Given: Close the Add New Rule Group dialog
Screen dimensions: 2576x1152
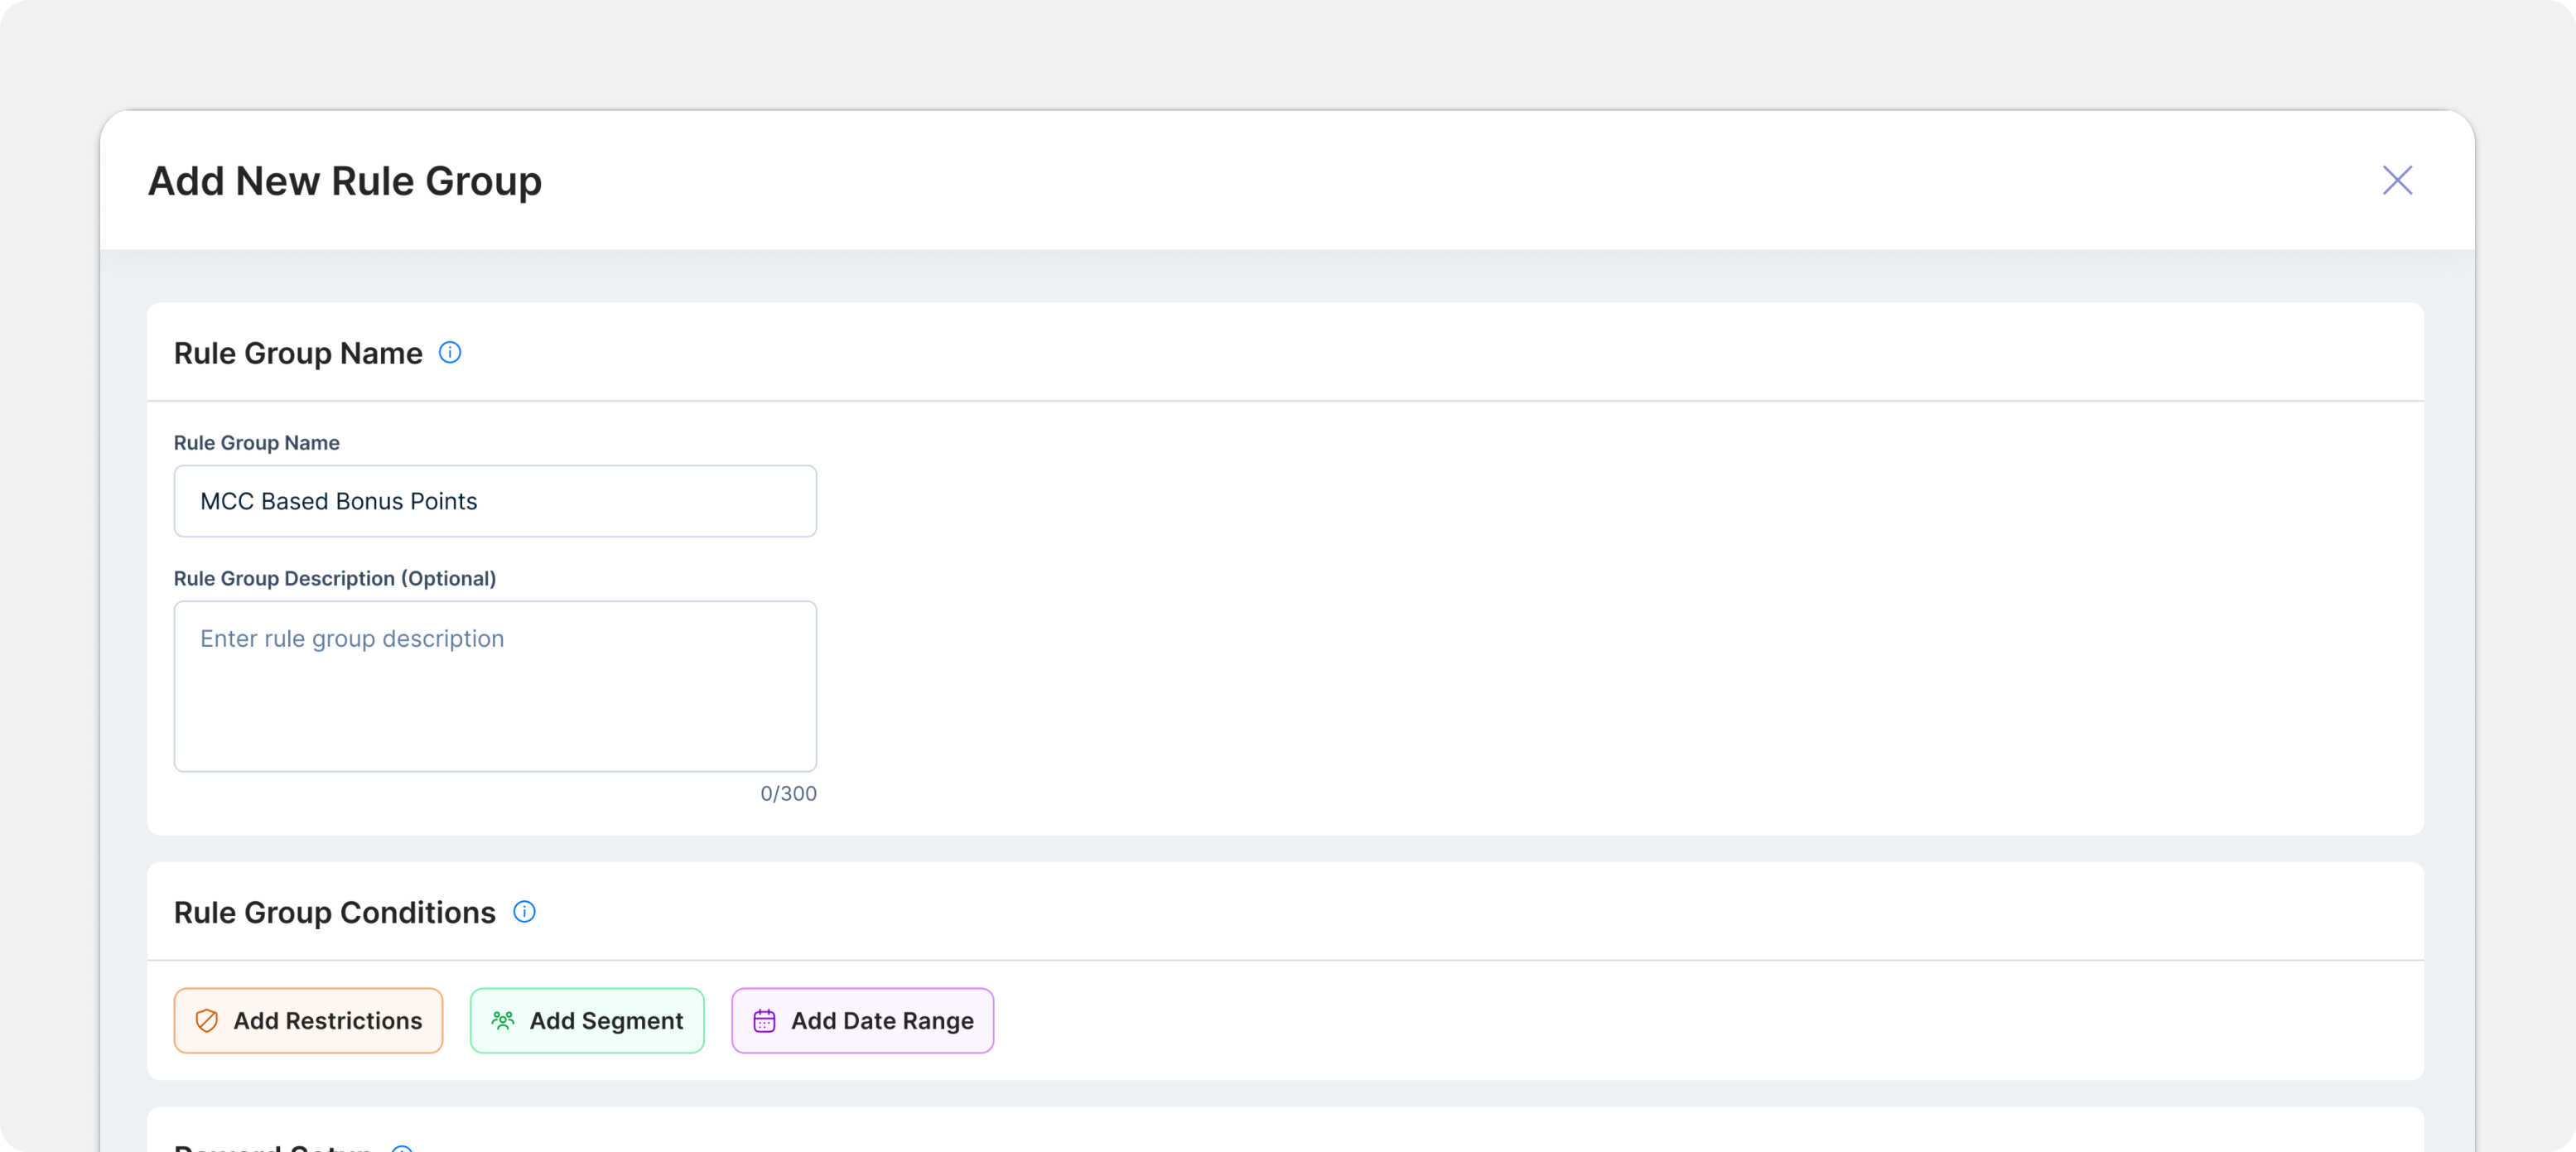Looking at the screenshot, I should click(x=2396, y=180).
